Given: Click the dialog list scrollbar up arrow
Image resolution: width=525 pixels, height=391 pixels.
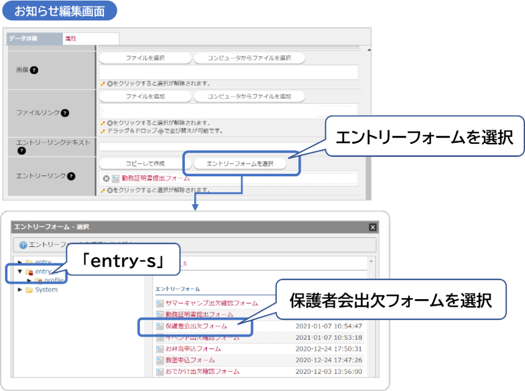Looking at the screenshot, I should [371, 261].
